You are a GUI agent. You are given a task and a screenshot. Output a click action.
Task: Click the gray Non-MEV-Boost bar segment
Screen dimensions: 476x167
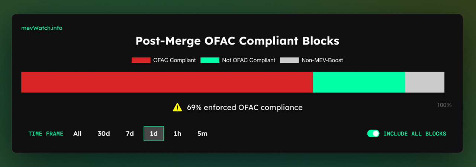tap(425, 82)
